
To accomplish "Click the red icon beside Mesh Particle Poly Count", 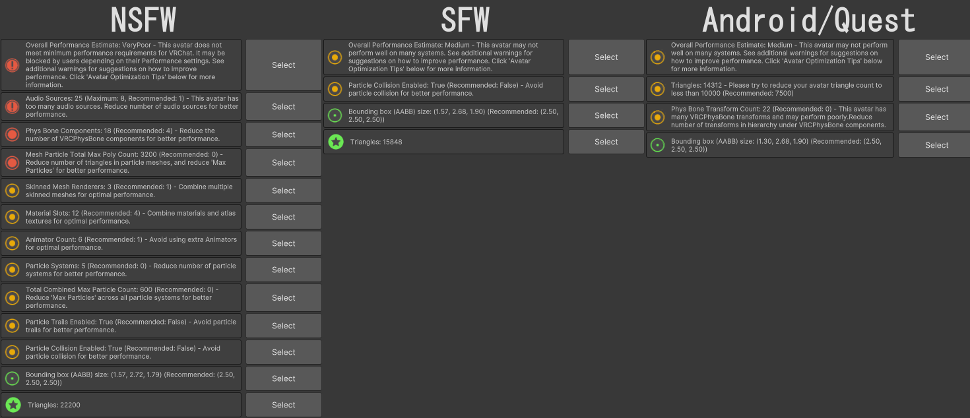I will tap(12, 163).
